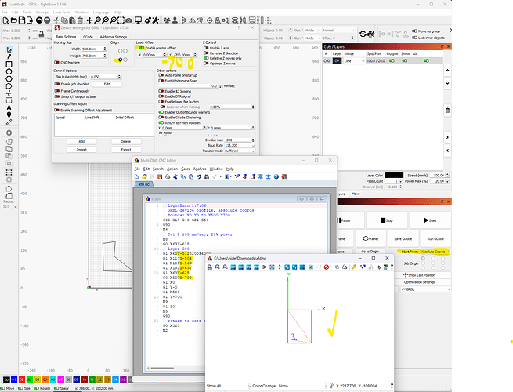
Task: Click the Run GCode button
Action: click(435, 239)
